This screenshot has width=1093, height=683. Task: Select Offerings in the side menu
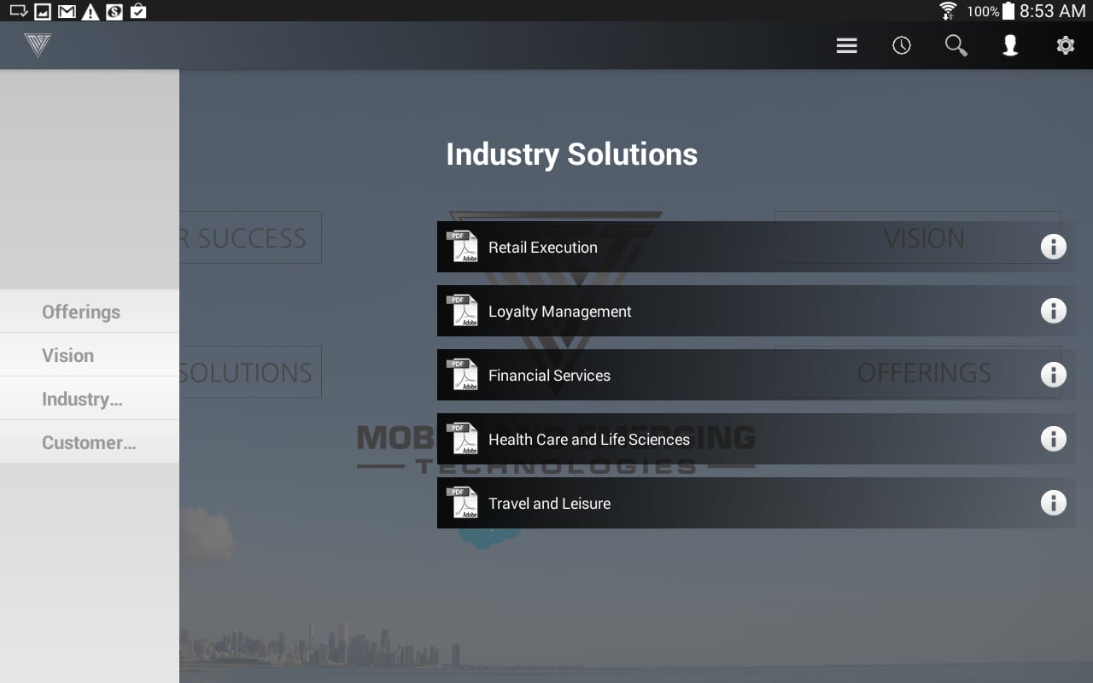[90, 312]
